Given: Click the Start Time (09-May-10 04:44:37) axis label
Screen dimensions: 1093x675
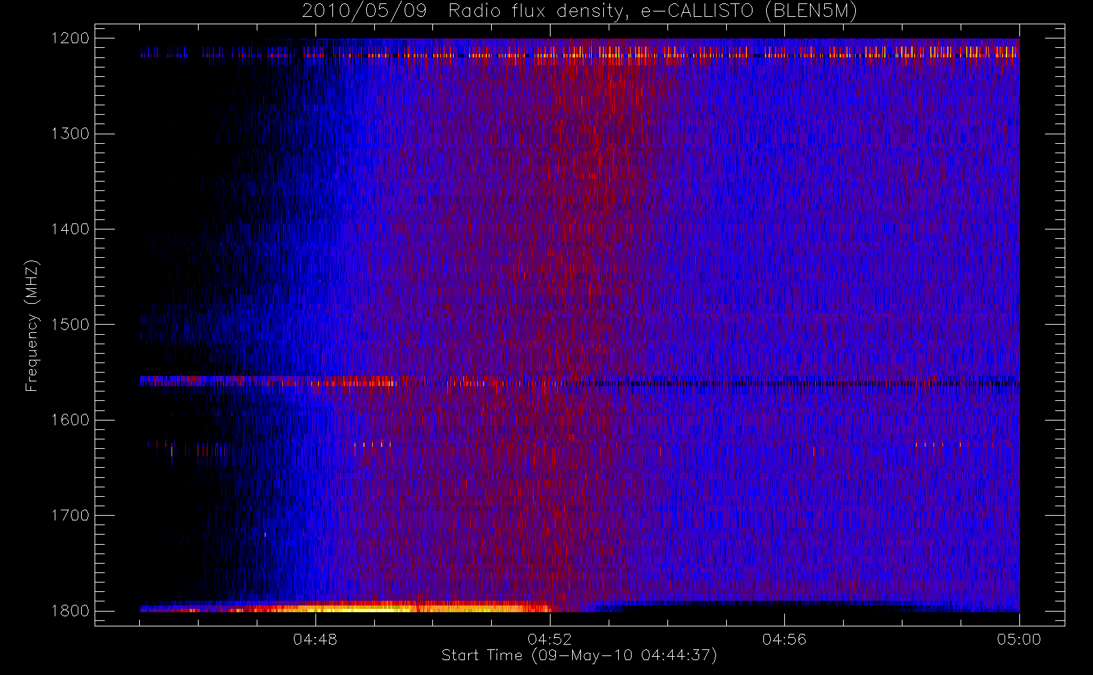Looking at the screenshot, I should pyautogui.click(x=580, y=655).
